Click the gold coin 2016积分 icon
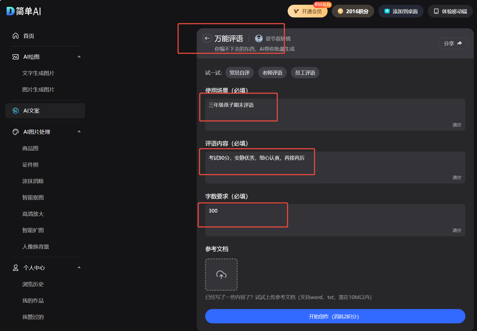This screenshot has width=477, height=331. coord(340,11)
